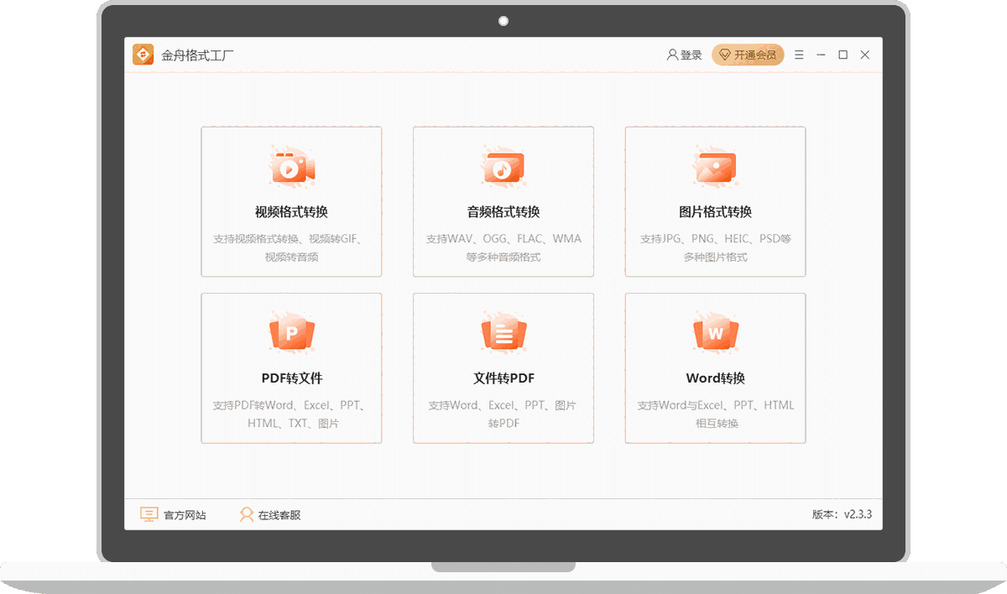
Task: Click the user profile login icon
Action: pyautogui.click(x=672, y=55)
